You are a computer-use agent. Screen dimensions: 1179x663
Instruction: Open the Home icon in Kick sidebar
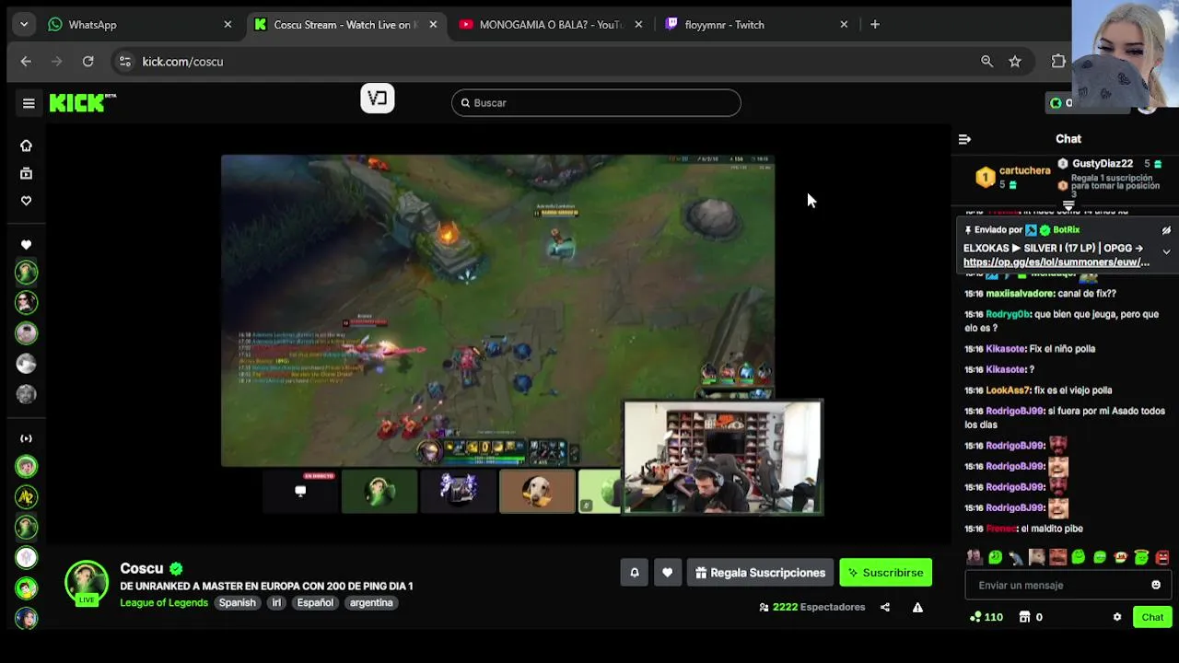tap(26, 145)
